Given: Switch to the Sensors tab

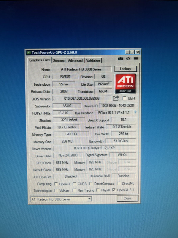Looking at the screenshot, I should click(x=59, y=61).
